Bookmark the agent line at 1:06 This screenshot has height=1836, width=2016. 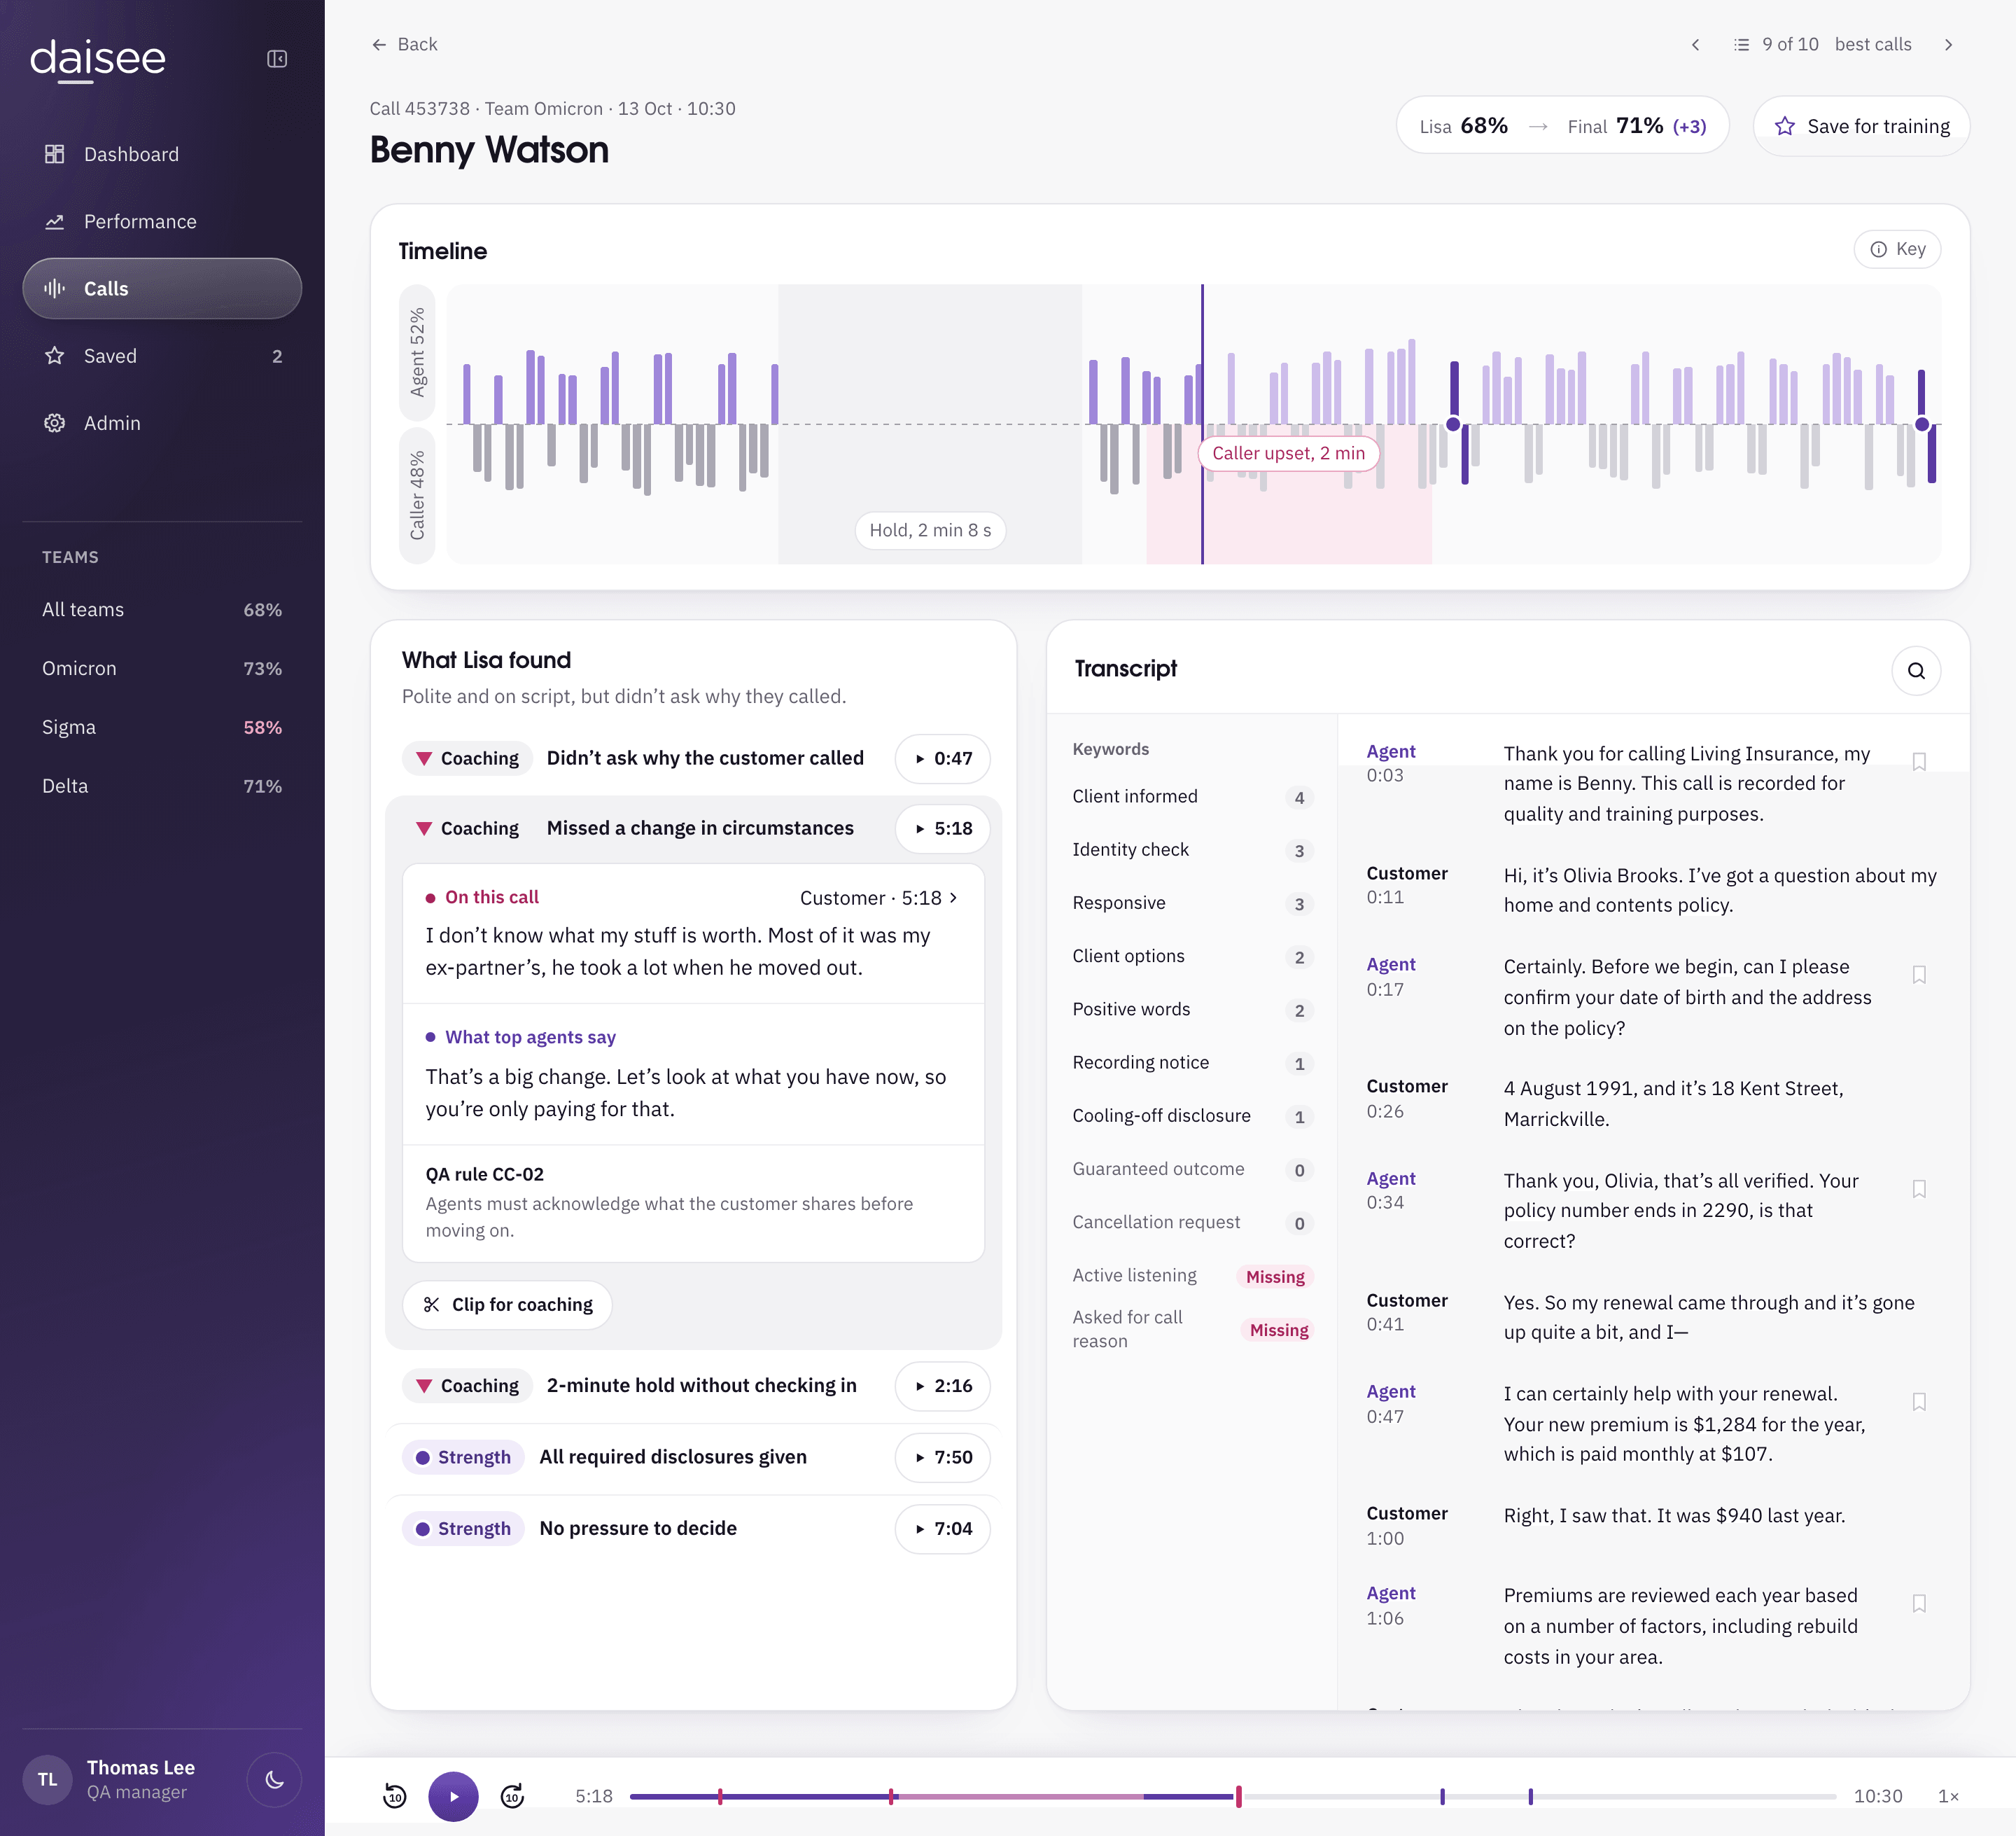click(1919, 1603)
